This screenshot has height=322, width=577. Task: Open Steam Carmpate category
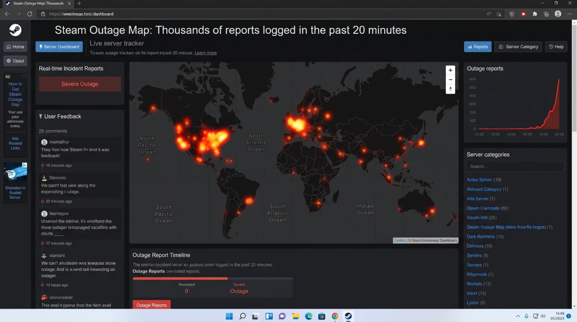[x=483, y=208]
